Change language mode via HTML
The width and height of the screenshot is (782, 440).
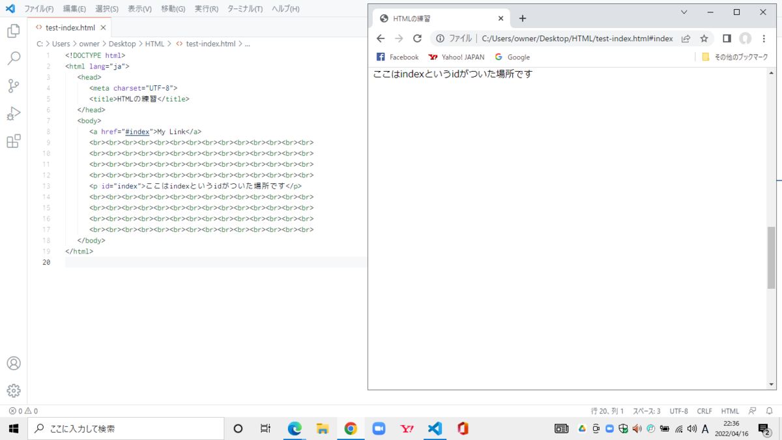coord(730,411)
